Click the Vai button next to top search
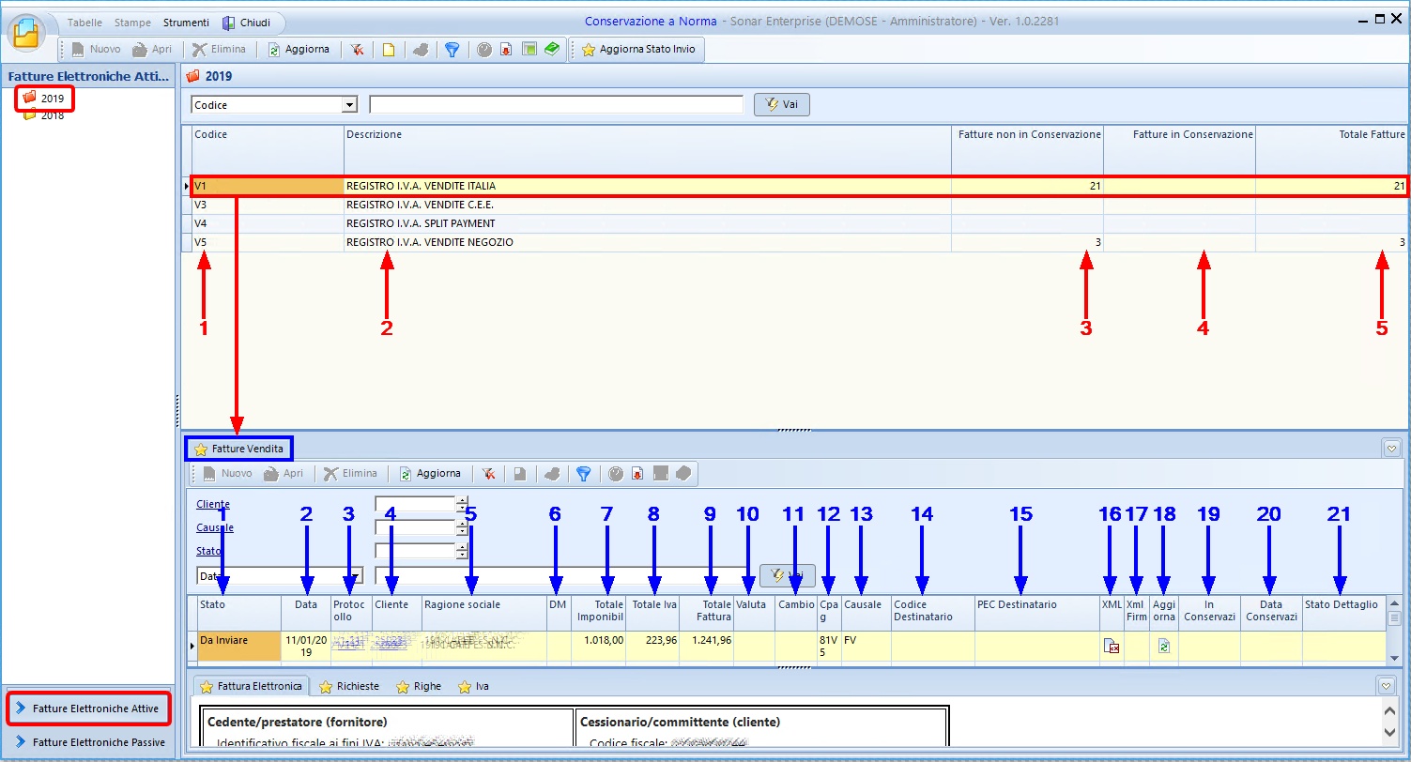This screenshot has width=1411, height=762. click(781, 105)
